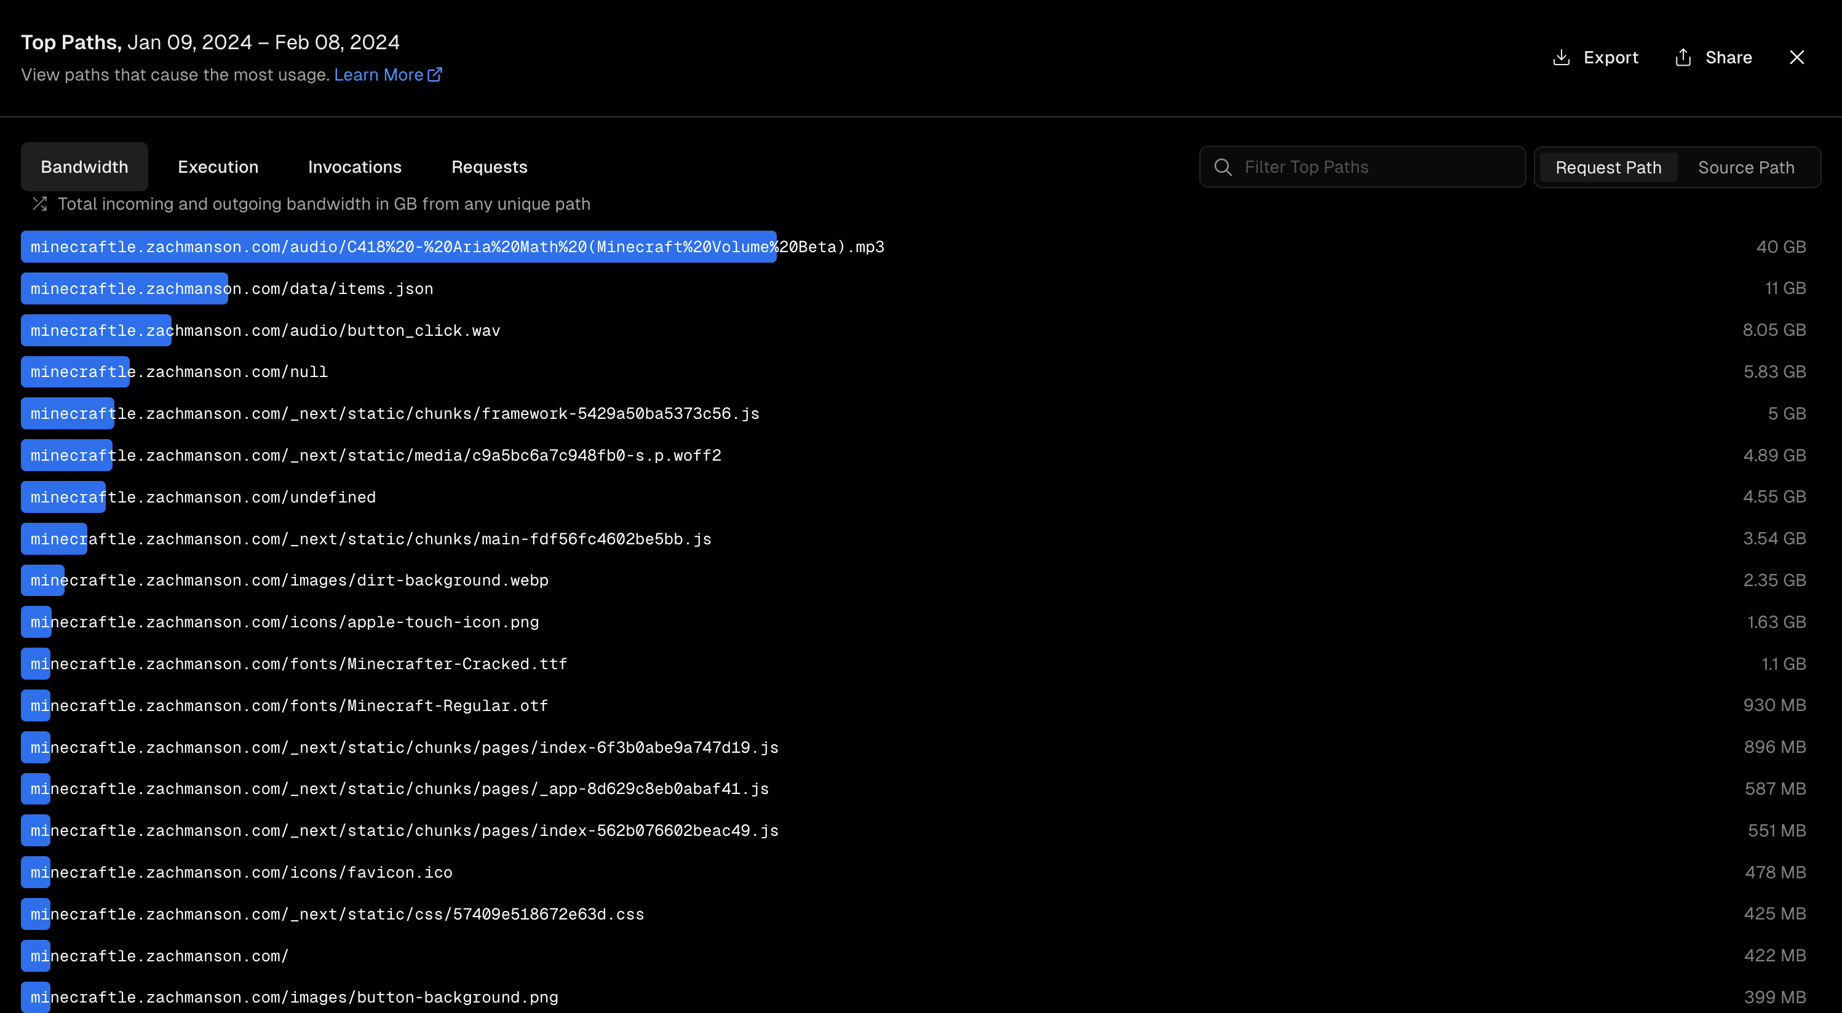Click the 1.63 GB bandwidth value
The width and height of the screenshot is (1842, 1013).
click(1776, 622)
